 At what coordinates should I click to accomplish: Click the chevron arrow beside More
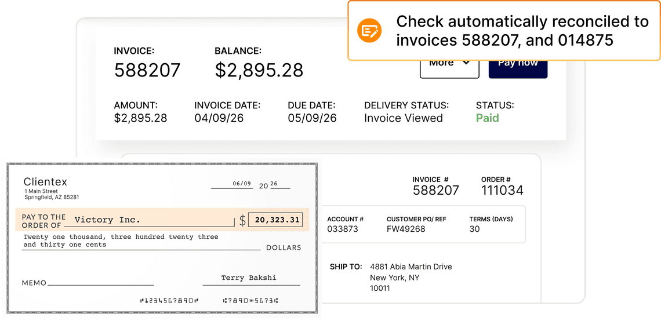pyautogui.click(x=466, y=63)
